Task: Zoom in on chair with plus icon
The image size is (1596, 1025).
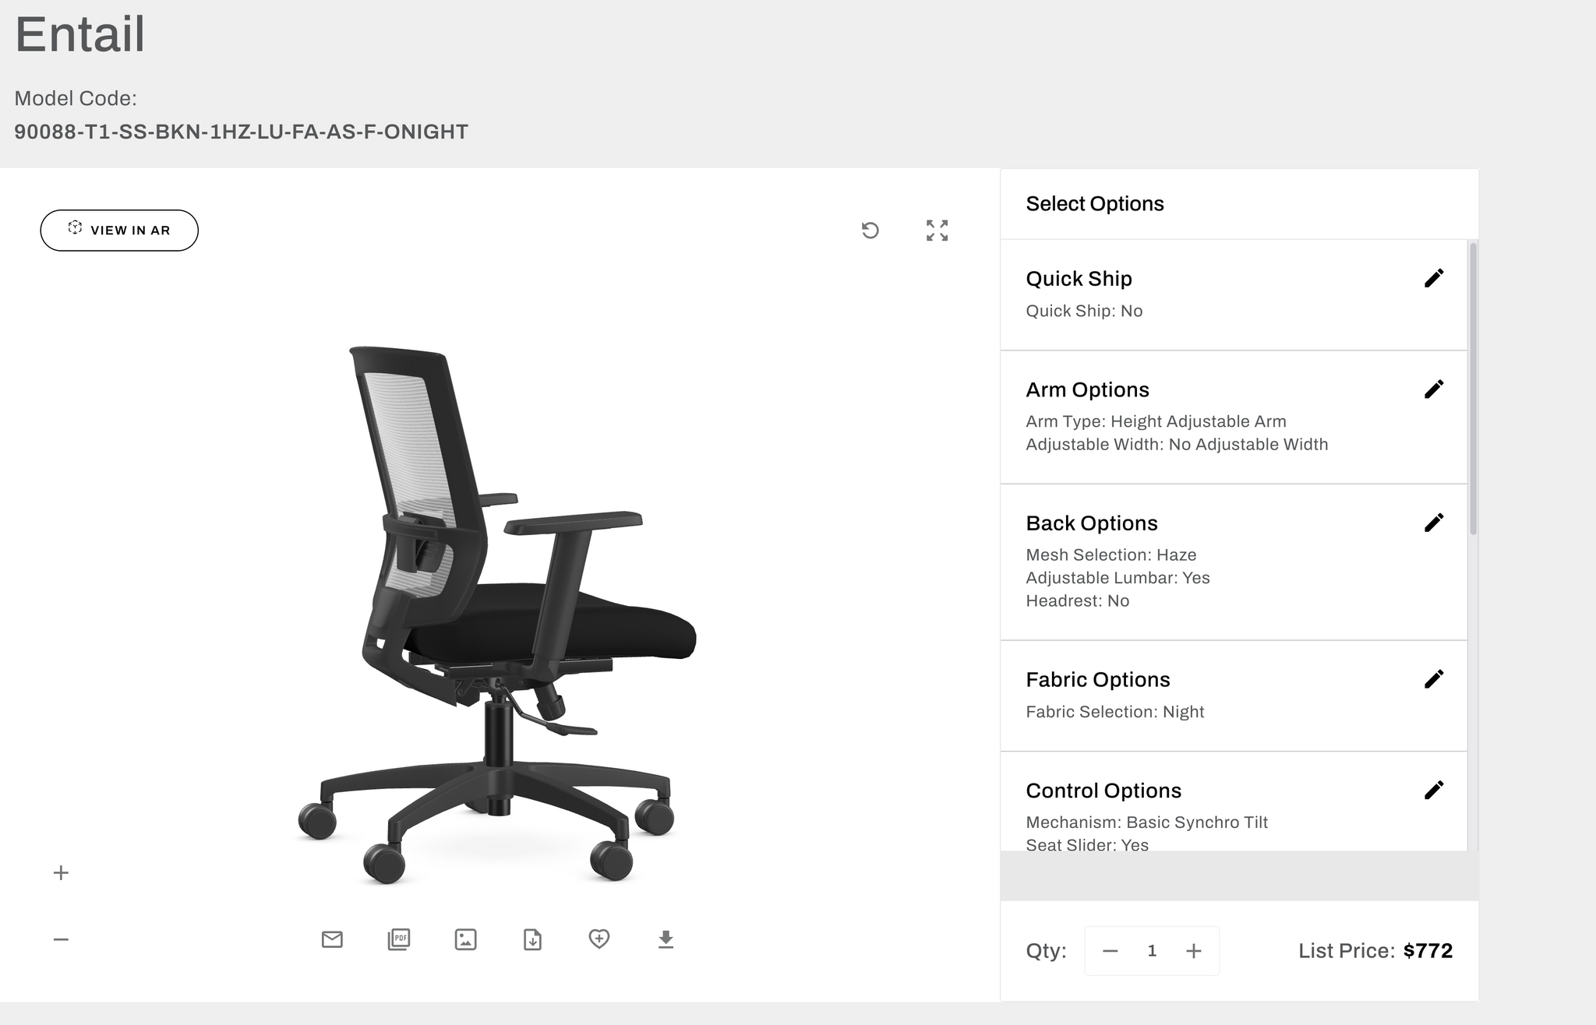Action: pos(61,872)
